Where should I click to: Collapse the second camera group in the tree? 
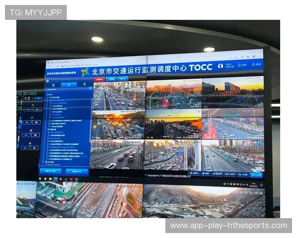point(49,129)
